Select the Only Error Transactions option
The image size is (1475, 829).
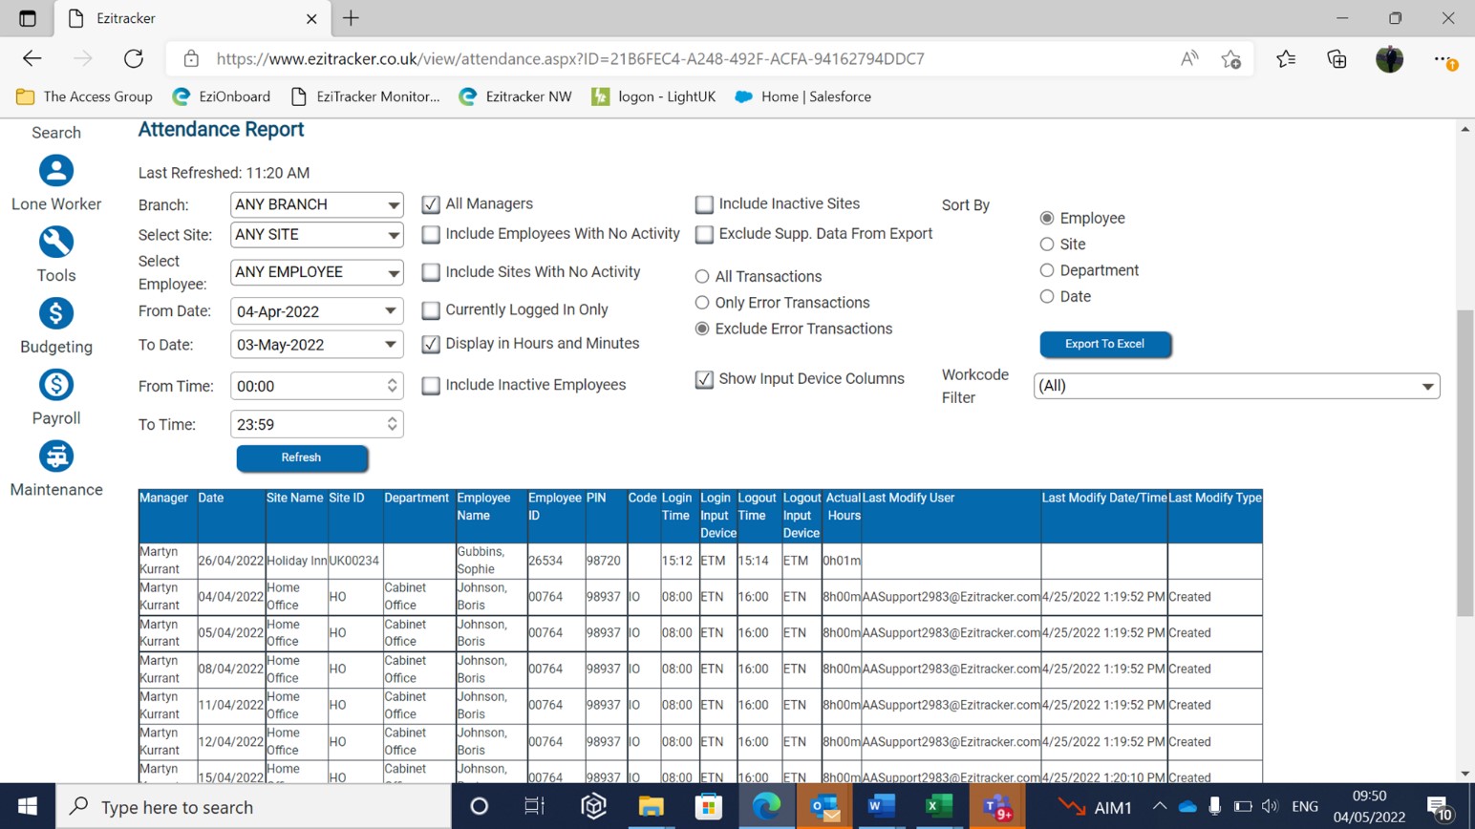[702, 303]
